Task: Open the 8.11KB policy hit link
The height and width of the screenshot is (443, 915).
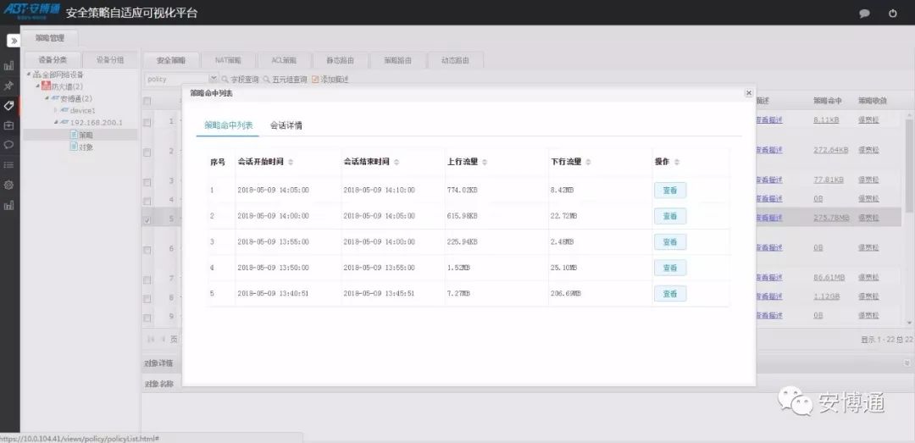Action: pyautogui.click(x=825, y=120)
